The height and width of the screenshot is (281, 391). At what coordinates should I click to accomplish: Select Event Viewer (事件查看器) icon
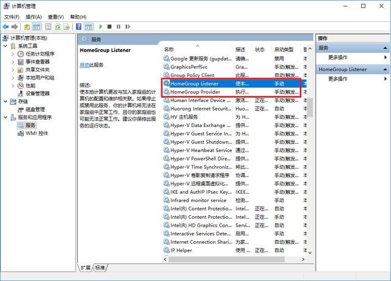[21, 62]
